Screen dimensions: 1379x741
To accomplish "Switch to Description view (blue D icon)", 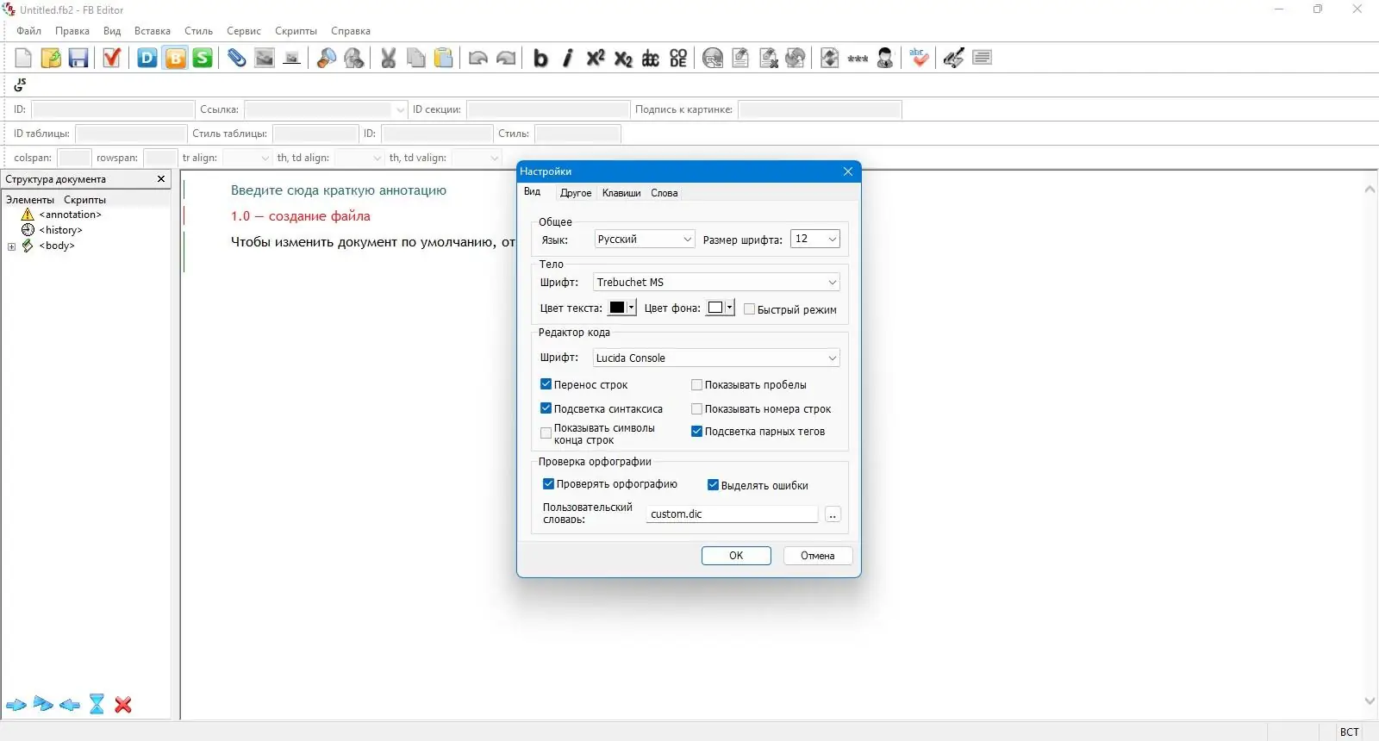I will point(147,58).
